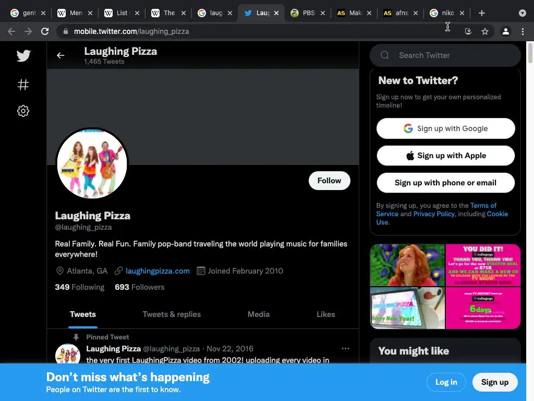
Task: Reload the page
Action: [x=45, y=31]
